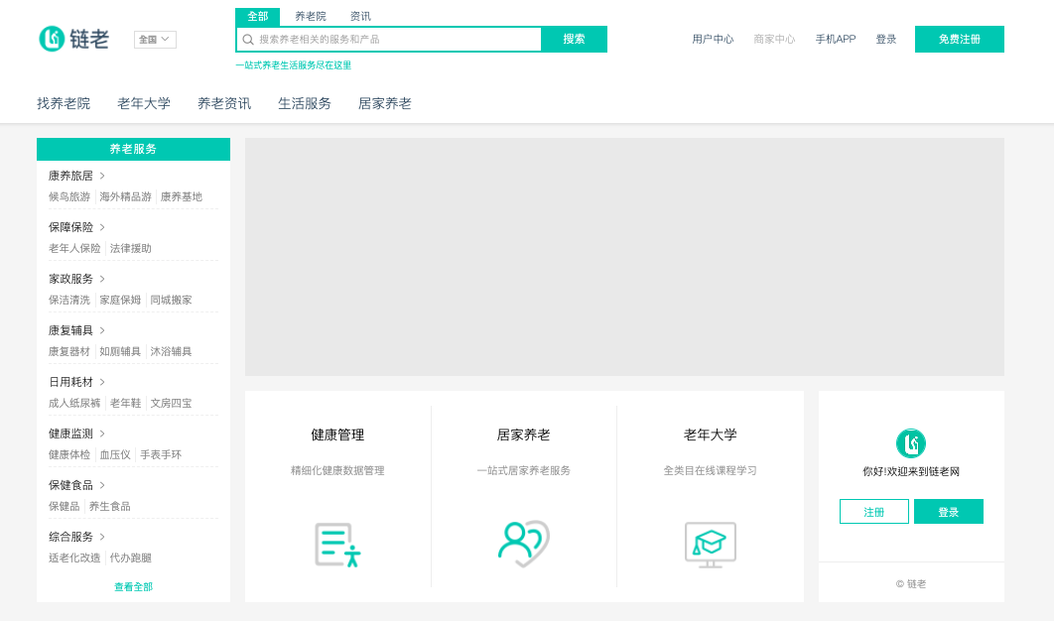The height and width of the screenshot is (621, 1054).
Task: Open 查看全部 at sidebar bottom
Action: click(x=132, y=586)
